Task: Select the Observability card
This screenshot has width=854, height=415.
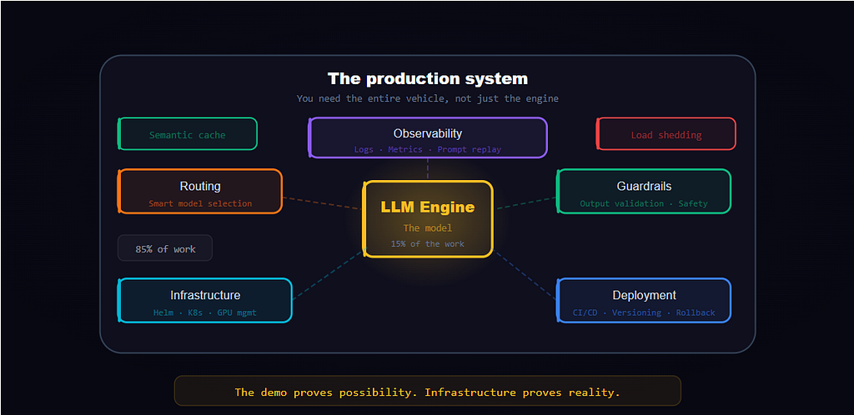Action: [428, 137]
